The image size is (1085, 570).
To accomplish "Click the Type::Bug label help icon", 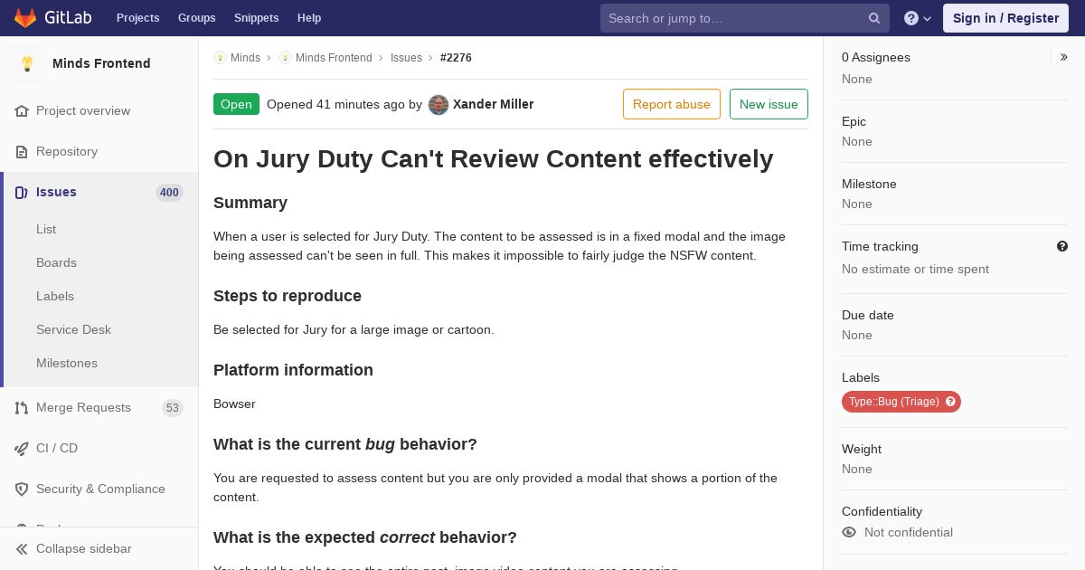I will pyautogui.click(x=950, y=402).
